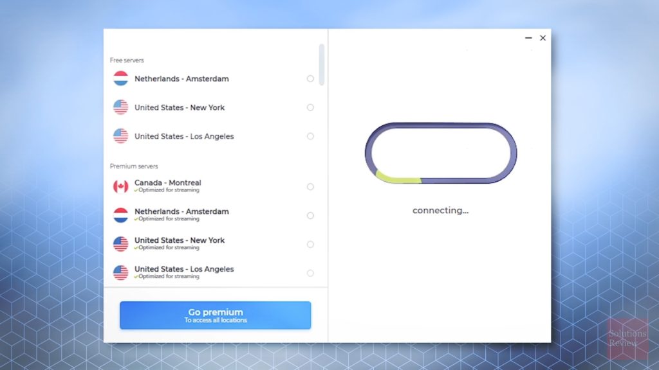Click the premium Los Angeles flag icon
The height and width of the screenshot is (370, 659).
(x=120, y=272)
